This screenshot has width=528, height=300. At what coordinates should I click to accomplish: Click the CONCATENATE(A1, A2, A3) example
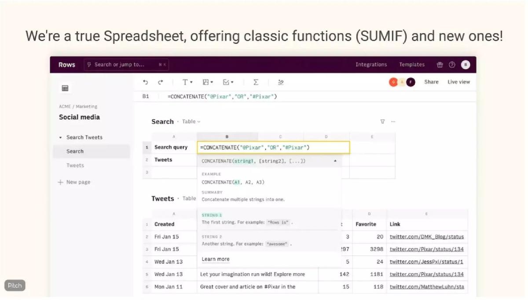(x=233, y=182)
